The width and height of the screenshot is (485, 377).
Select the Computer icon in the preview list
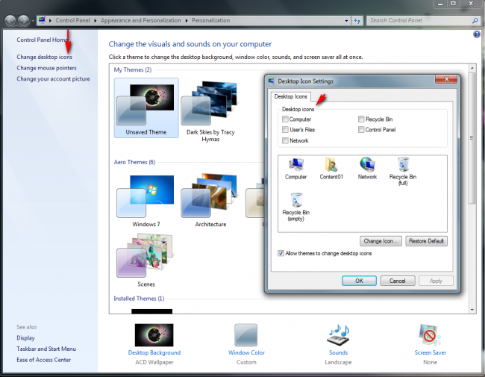click(295, 165)
